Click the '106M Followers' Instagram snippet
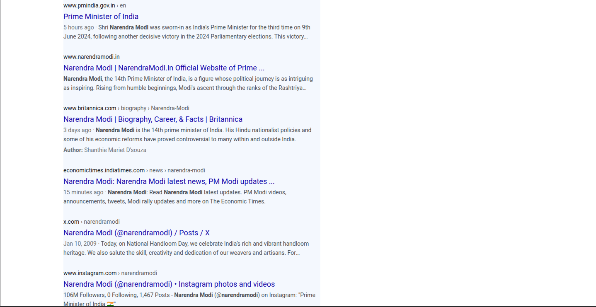This screenshot has width=596, height=307. click(x=189, y=299)
